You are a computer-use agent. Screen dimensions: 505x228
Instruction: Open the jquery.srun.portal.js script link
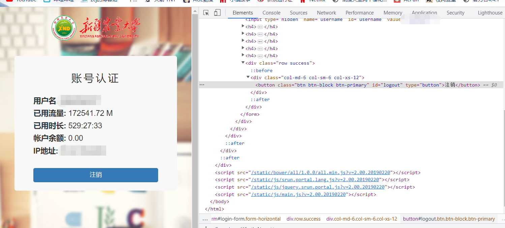click(318, 187)
